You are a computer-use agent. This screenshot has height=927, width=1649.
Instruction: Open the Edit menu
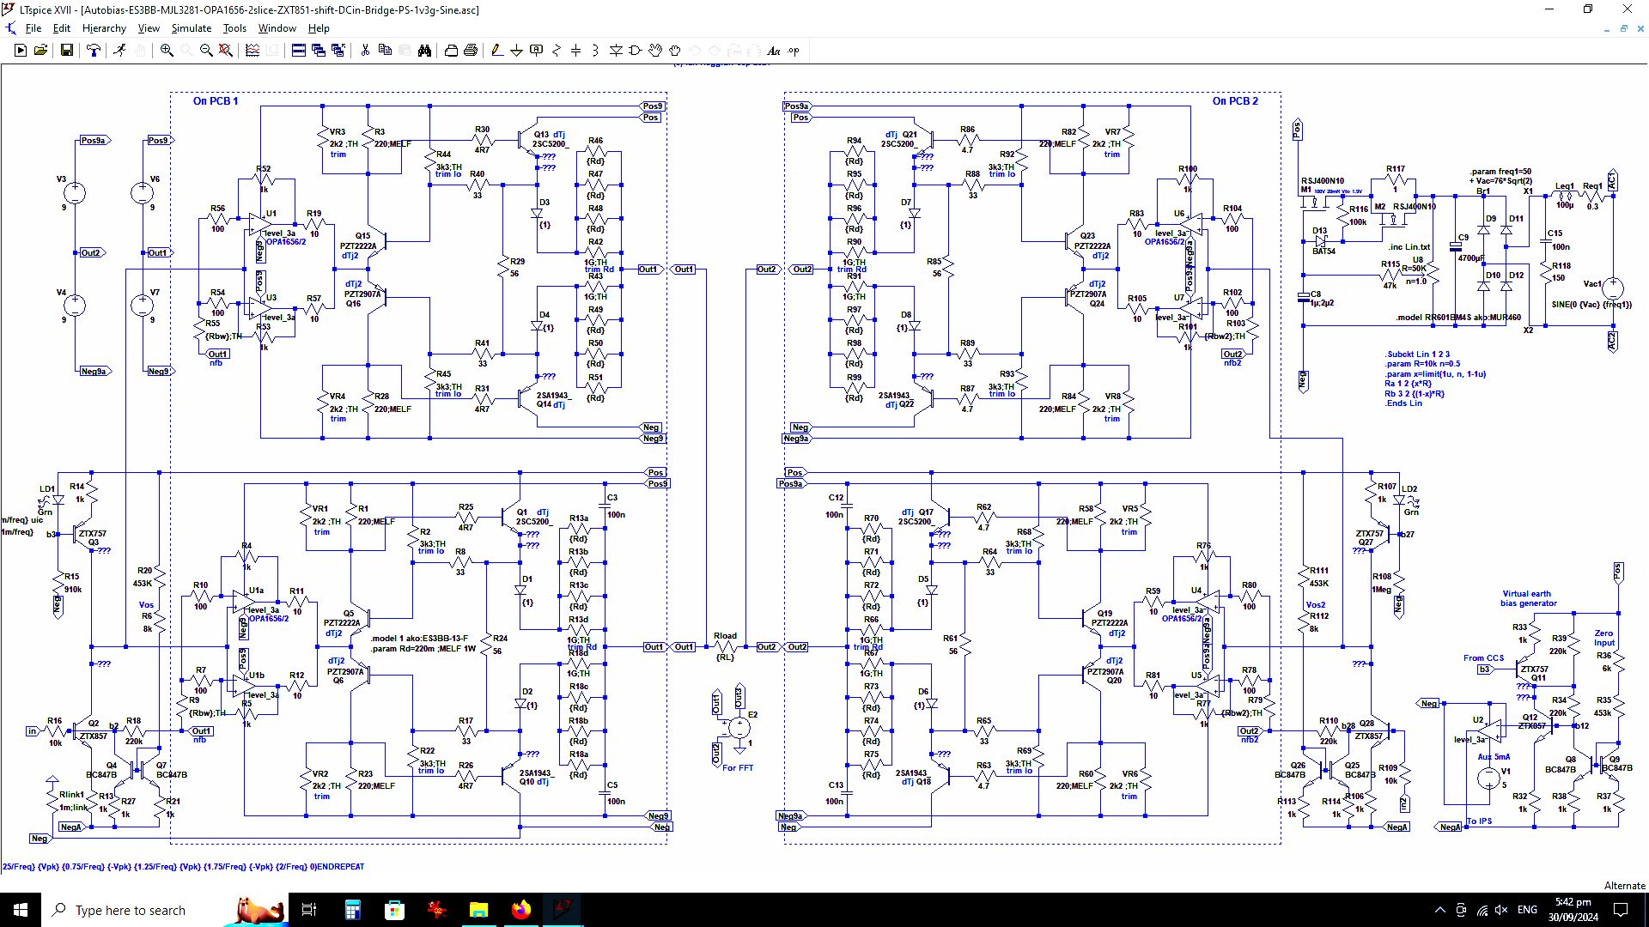[x=62, y=28]
